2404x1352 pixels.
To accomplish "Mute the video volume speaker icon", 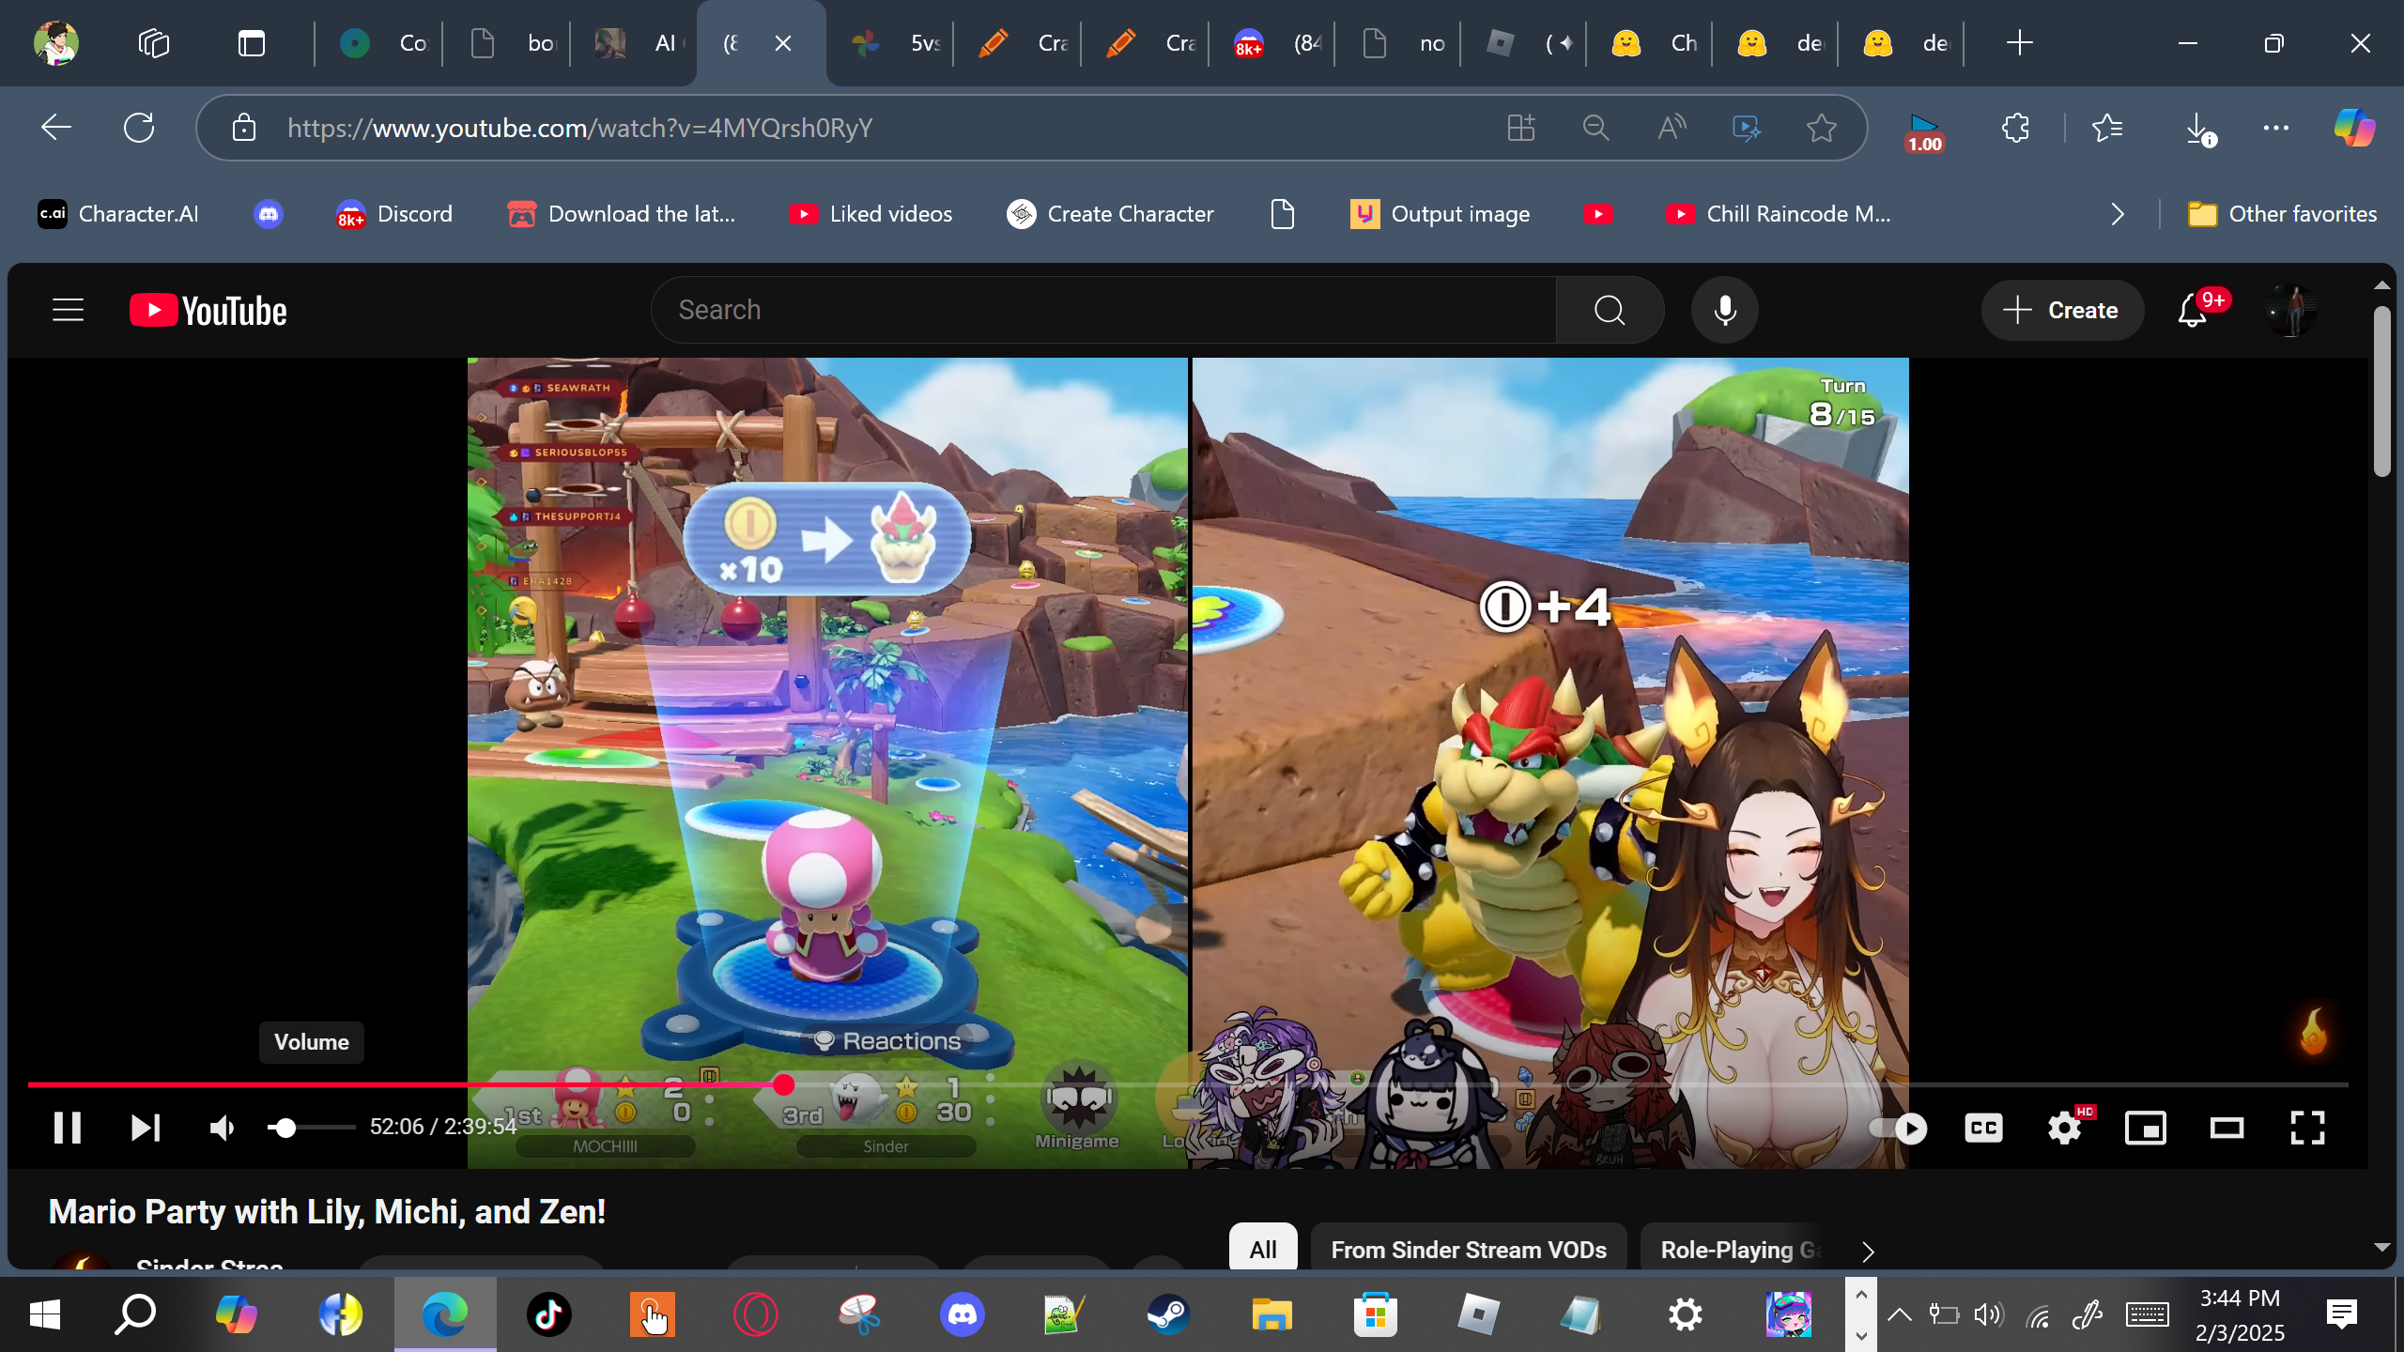I will pos(223,1128).
